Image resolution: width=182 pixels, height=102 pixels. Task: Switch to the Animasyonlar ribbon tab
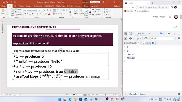pos(38,6)
